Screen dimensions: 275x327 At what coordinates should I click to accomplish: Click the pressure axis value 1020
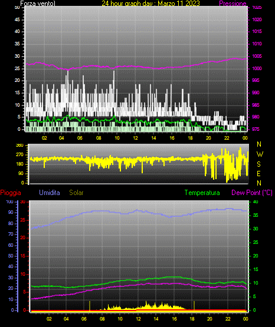tap(257, 19)
